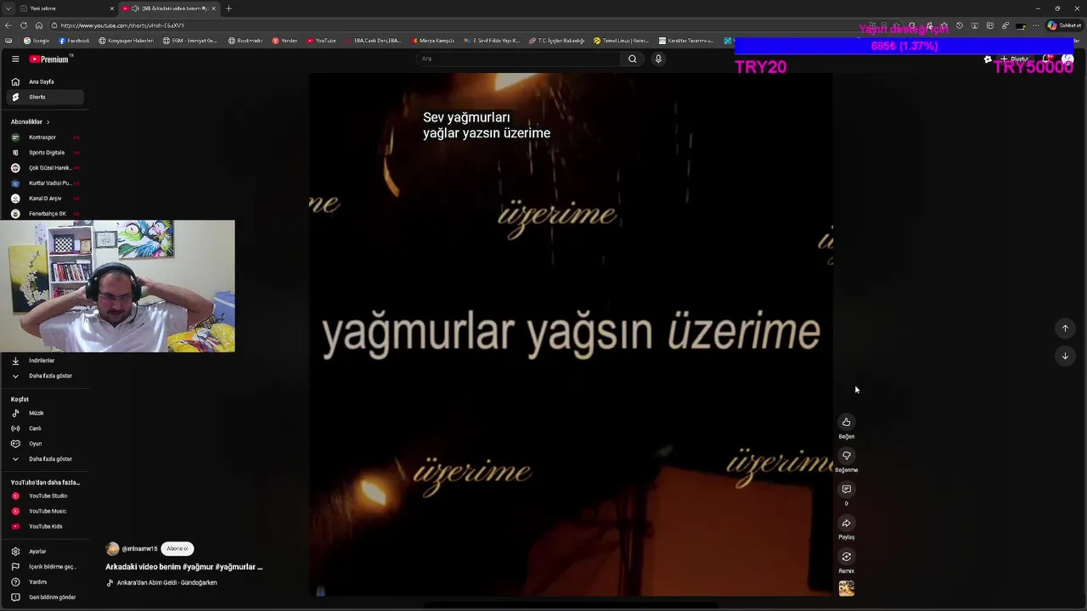Screen dimensions: 1087x611
Task: Share the Short via Paylaş
Action: pyautogui.click(x=846, y=524)
